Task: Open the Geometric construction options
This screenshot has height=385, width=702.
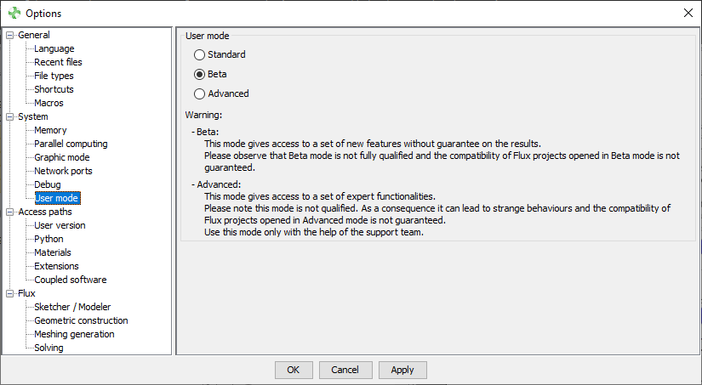Action: (81, 320)
